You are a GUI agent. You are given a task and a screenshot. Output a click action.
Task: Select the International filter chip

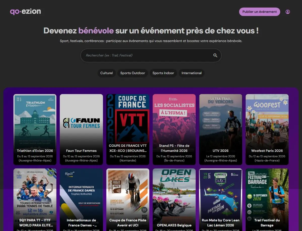tap(192, 73)
